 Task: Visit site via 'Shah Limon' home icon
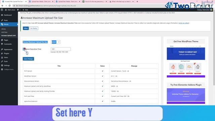[10, 10]
